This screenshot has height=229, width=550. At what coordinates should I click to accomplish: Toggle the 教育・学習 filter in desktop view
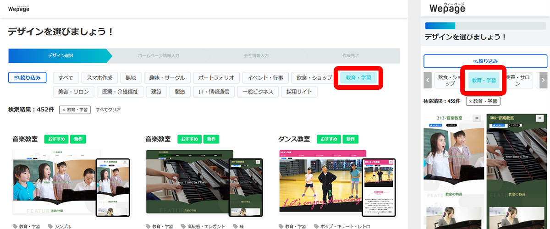click(358, 78)
